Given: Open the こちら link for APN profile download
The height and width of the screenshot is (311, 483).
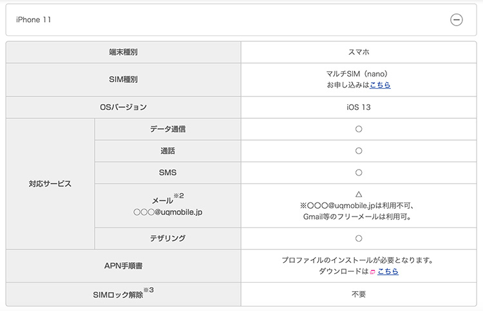Looking at the screenshot, I should coord(388,271).
